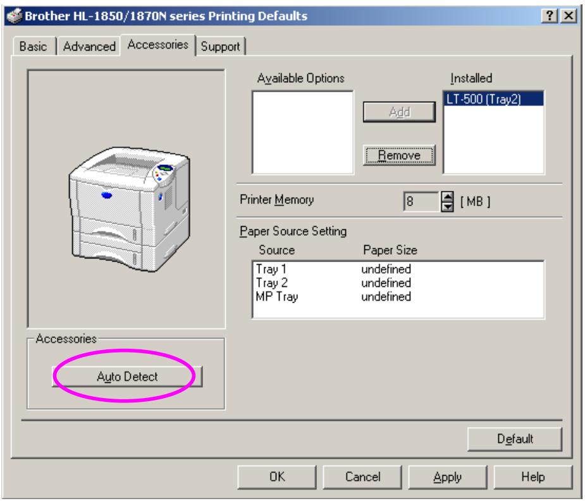The width and height of the screenshot is (585, 501).
Task: Decrease printer memory with down arrow
Action: pos(447,207)
